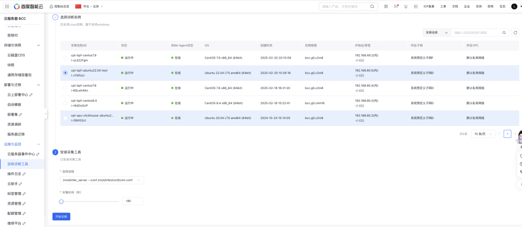Click 开始诊断 button
Screen dimensions: 522x227
[x=61, y=217]
